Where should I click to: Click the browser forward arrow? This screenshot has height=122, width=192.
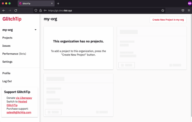pyautogui.click(x=10, y=10)
